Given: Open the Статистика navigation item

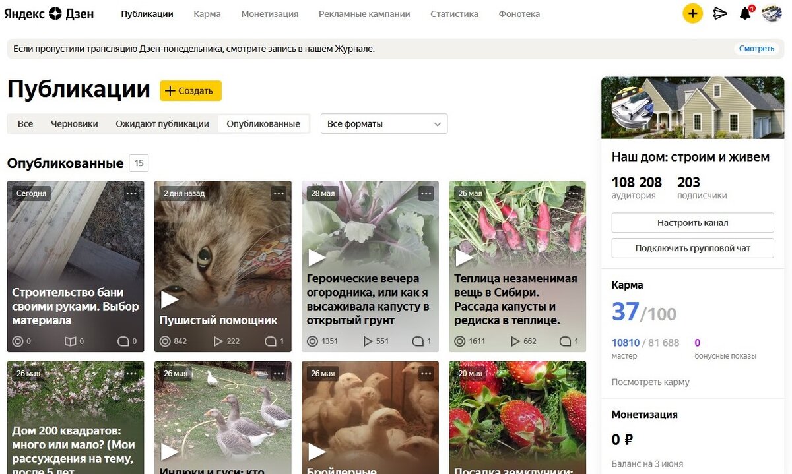Looking at the screenshot, I should (x=454, y=14).
